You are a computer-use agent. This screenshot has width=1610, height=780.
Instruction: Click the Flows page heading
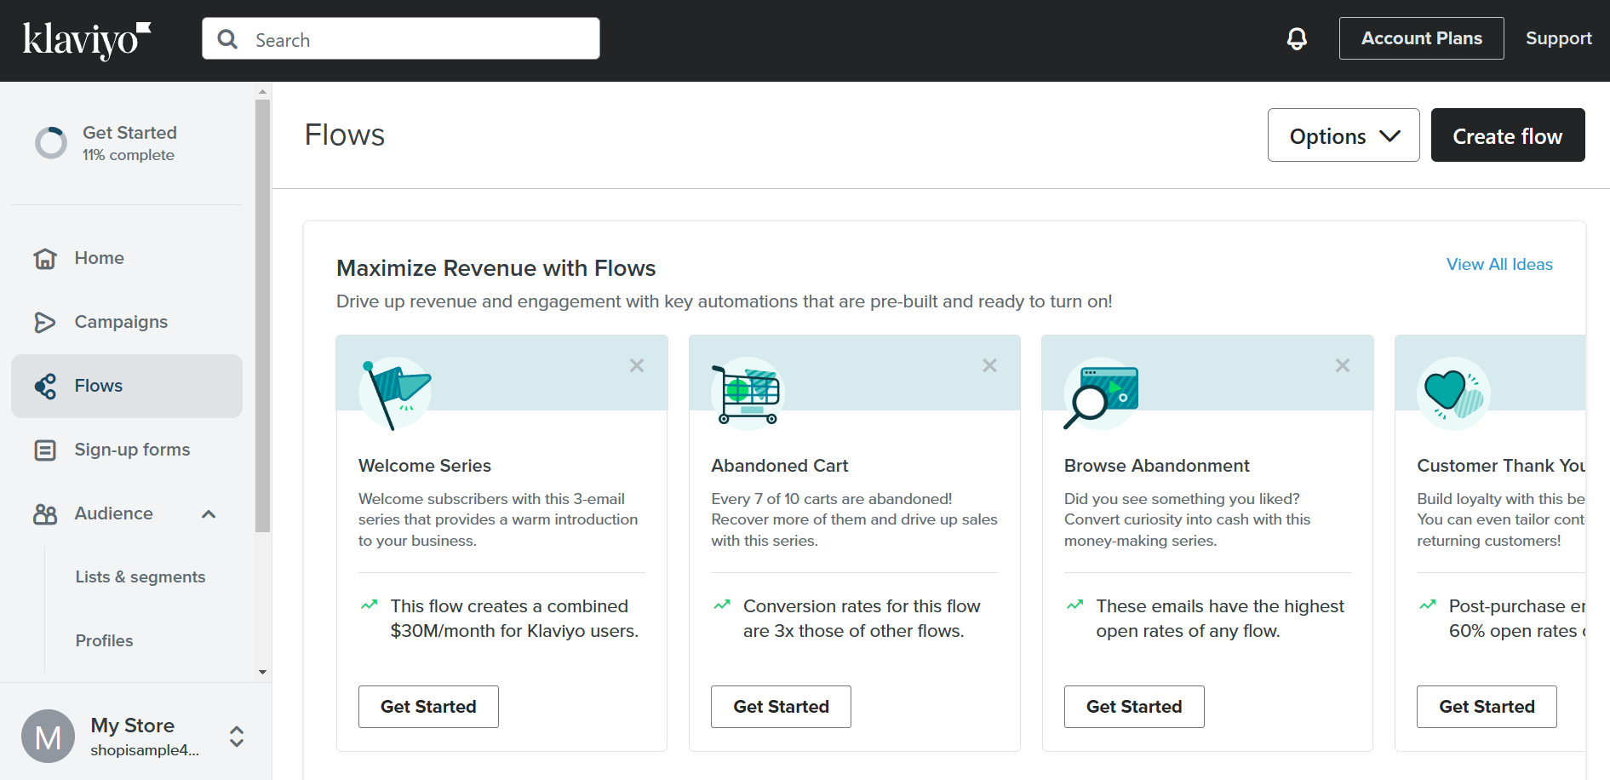click(345, 135)
